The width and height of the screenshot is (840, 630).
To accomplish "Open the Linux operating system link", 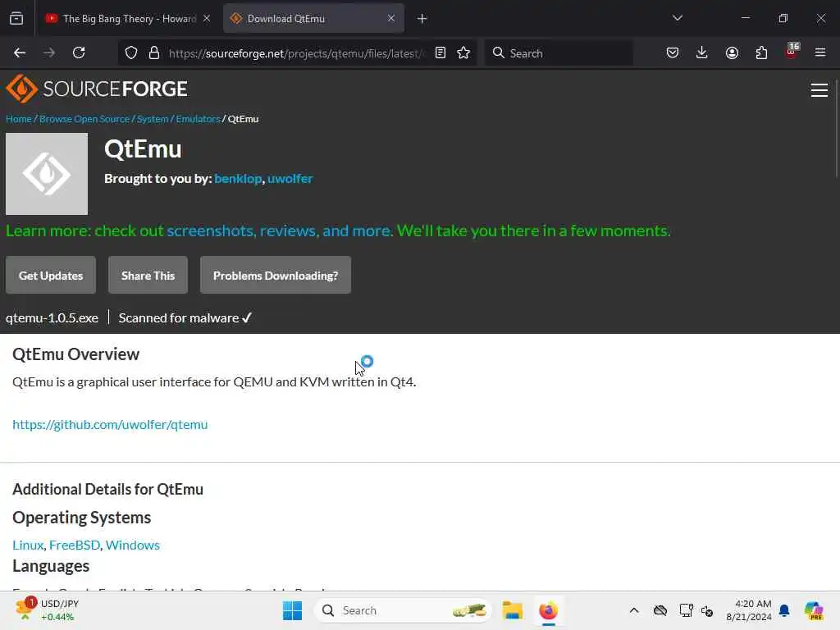I will (x=28, y=545).
